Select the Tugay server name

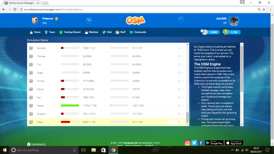click(x=40, y=73)
